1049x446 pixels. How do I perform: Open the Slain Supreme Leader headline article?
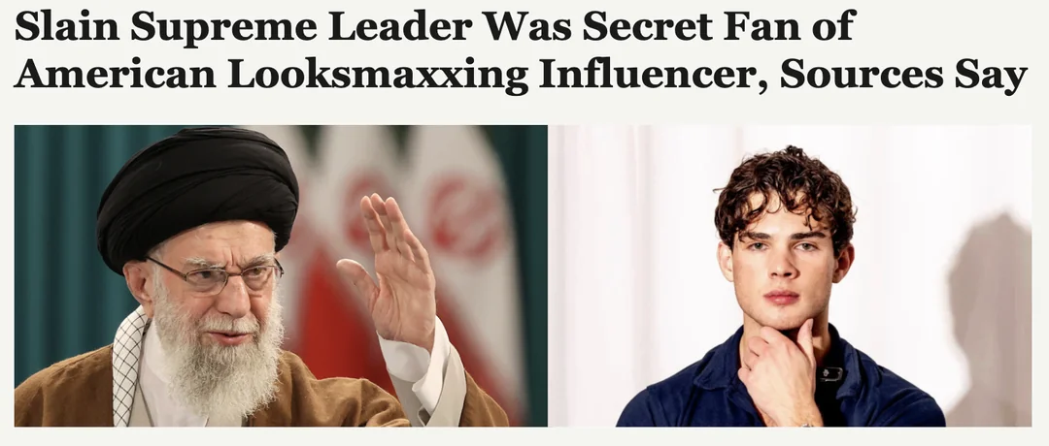(520, 50)
